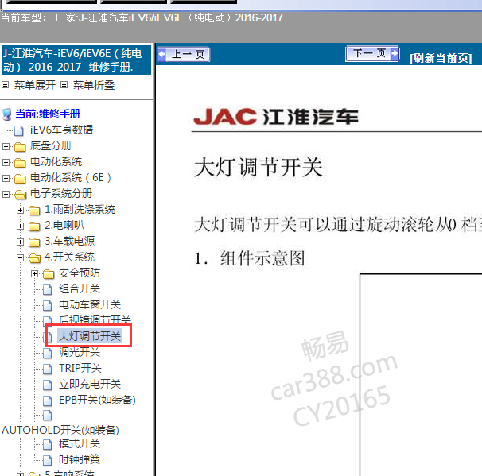482x476 pixels.
Task: Open the EPB开关(如装备) page
Action: (x=97, y=401)
